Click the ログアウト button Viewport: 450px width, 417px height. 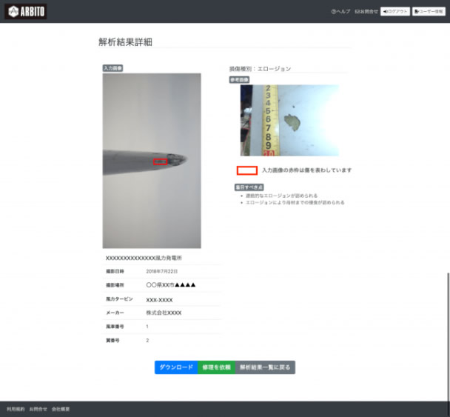395,12
